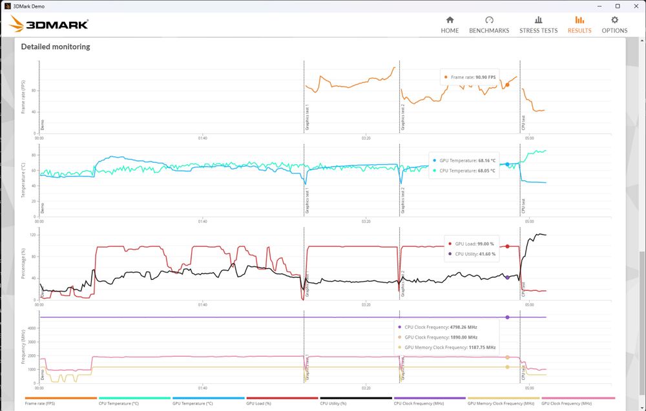The width and height of the screenshot is (646, 411).
Task: Click the Home house icon
Action: point(450,20)
